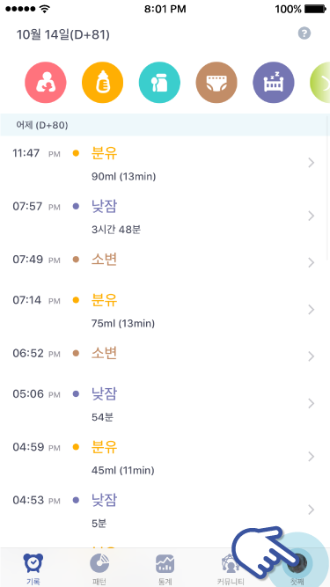
Task: Tap the 10월 14일(D+81) date header
Action: tap(62, 35)
